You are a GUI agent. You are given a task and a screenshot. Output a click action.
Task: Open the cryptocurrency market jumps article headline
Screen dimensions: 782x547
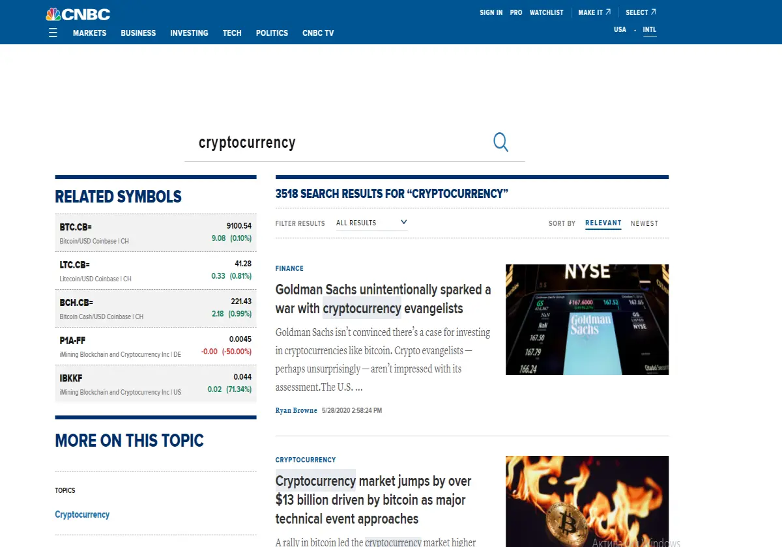[x=373, y=500]
